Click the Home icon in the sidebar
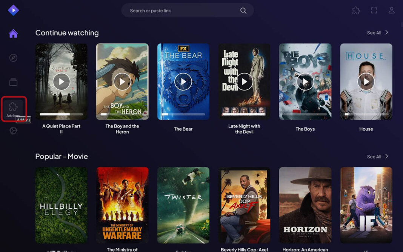 tap(13, 34)
